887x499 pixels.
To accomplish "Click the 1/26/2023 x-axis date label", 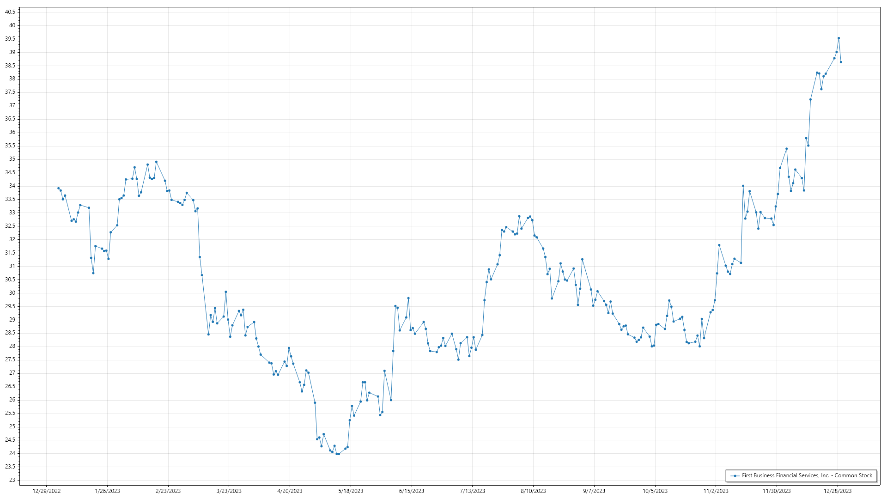I will (107, 491).
